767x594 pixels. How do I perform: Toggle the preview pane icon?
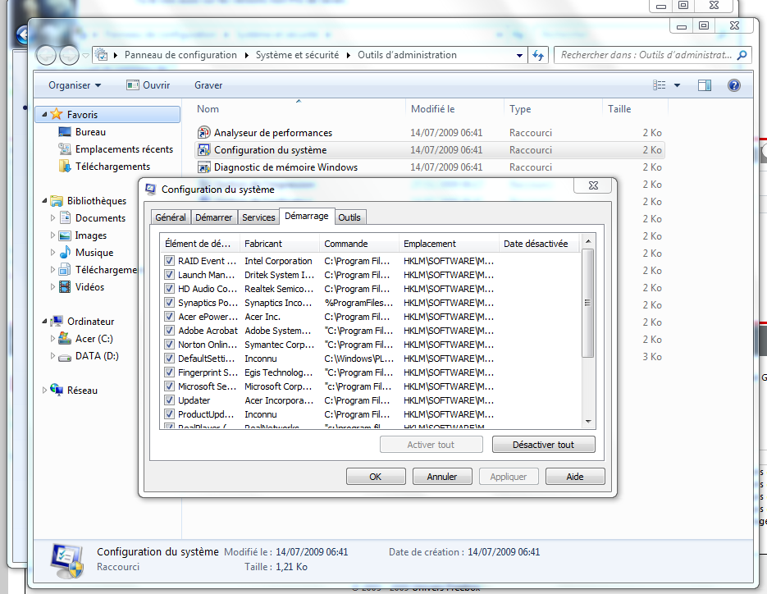click(705, 85)
